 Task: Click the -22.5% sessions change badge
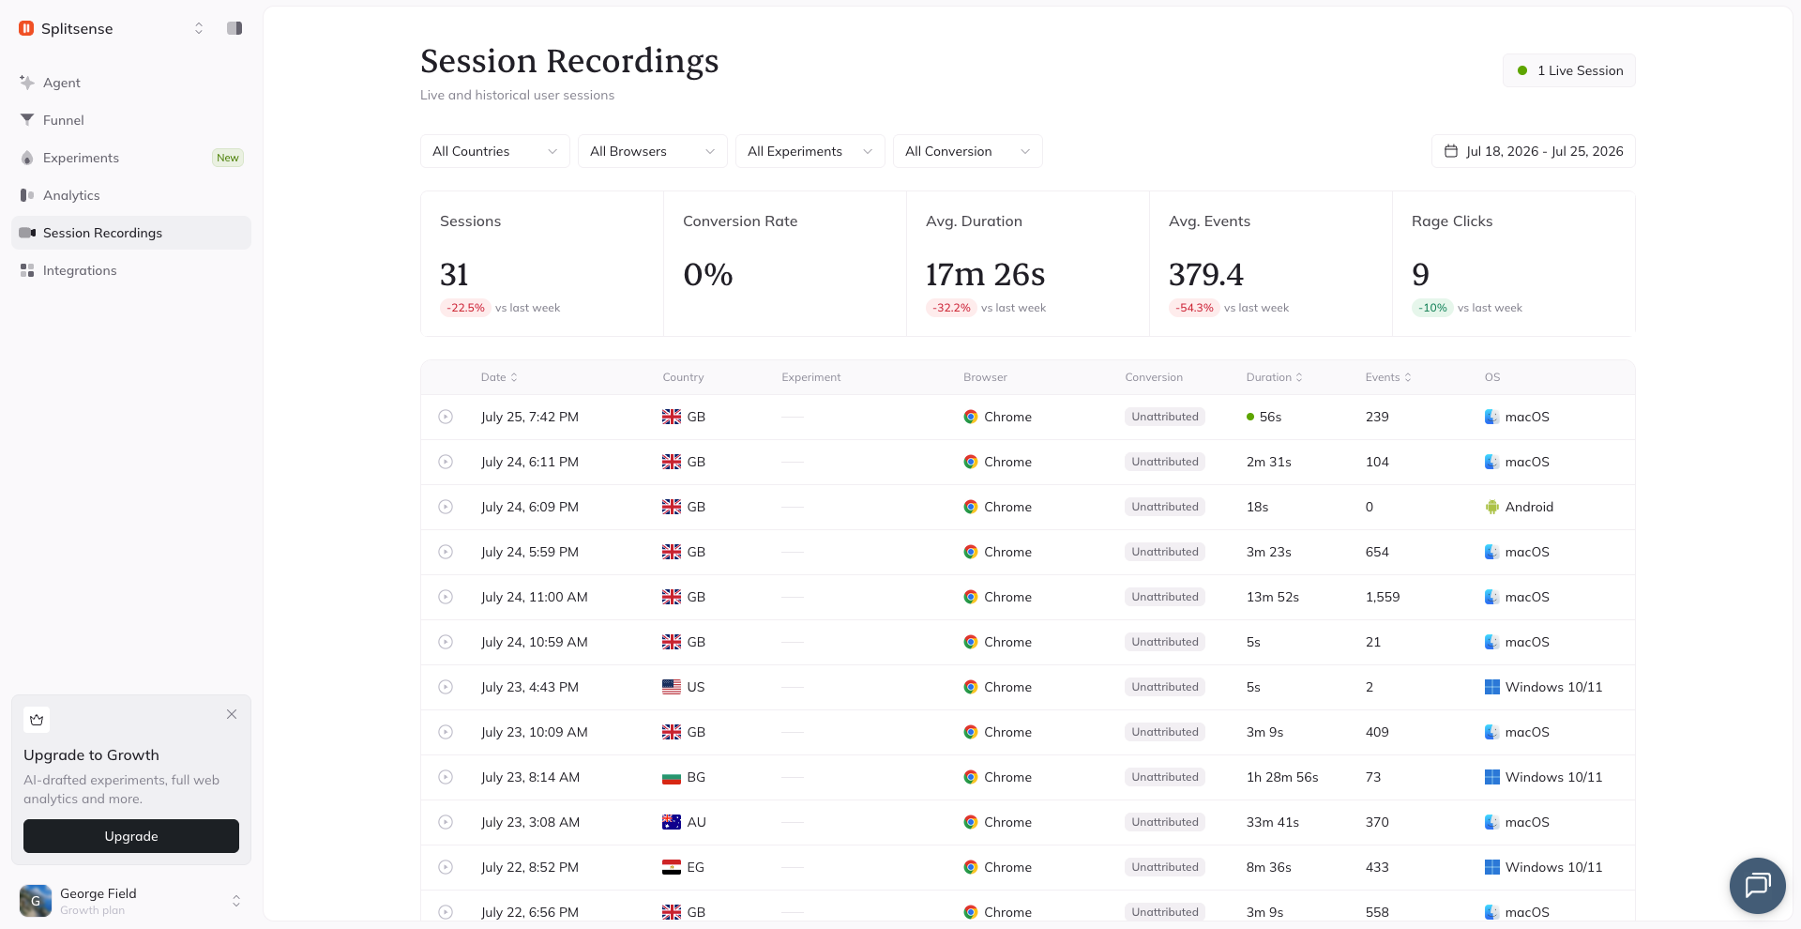point(465,308)
